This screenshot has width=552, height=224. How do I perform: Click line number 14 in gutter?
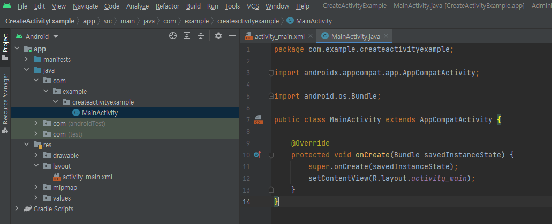click(246, 202)
